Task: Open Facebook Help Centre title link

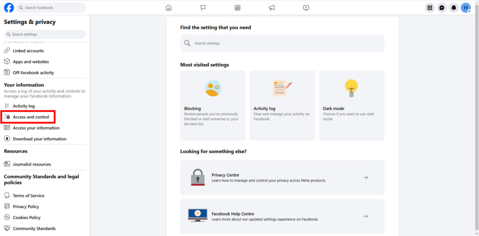Action: coord(233,214)
